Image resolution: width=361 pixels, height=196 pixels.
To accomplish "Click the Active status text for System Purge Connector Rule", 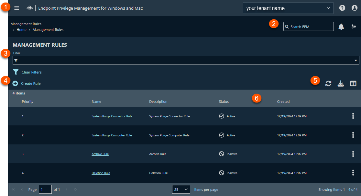I will 231,116.
